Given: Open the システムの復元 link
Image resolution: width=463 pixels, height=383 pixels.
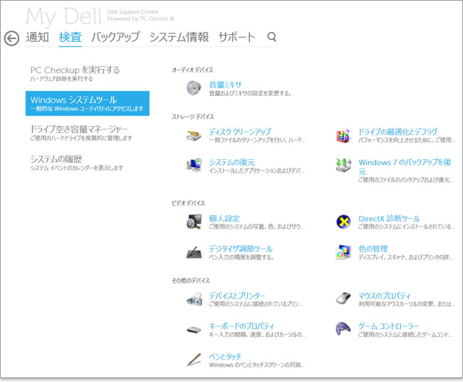Looking at the screenshot, I should coord(231,162).
